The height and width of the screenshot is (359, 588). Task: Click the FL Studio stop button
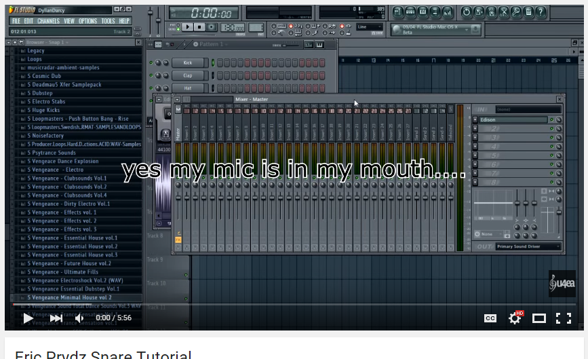pos(199,27)
